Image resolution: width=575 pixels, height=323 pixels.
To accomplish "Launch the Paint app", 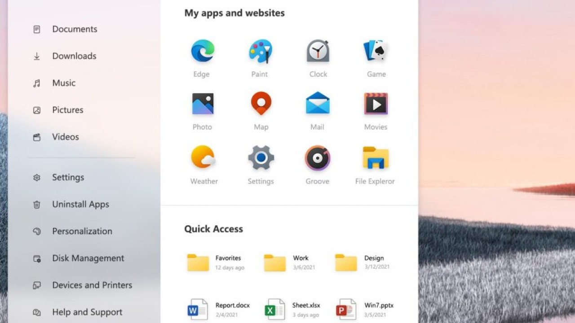I will (x=260, y=51).
